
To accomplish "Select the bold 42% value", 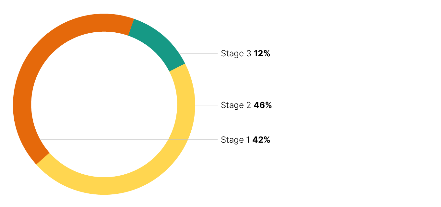I will [x=261, y=140].
